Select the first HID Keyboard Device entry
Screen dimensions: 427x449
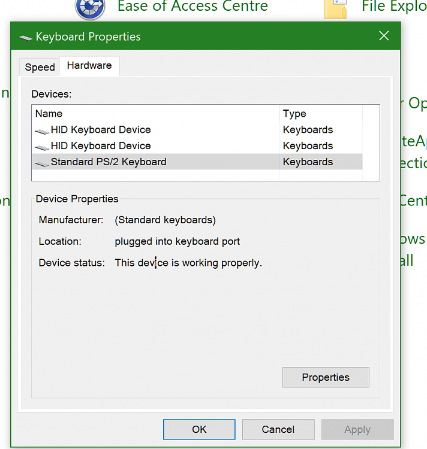(x=101, y=130)
